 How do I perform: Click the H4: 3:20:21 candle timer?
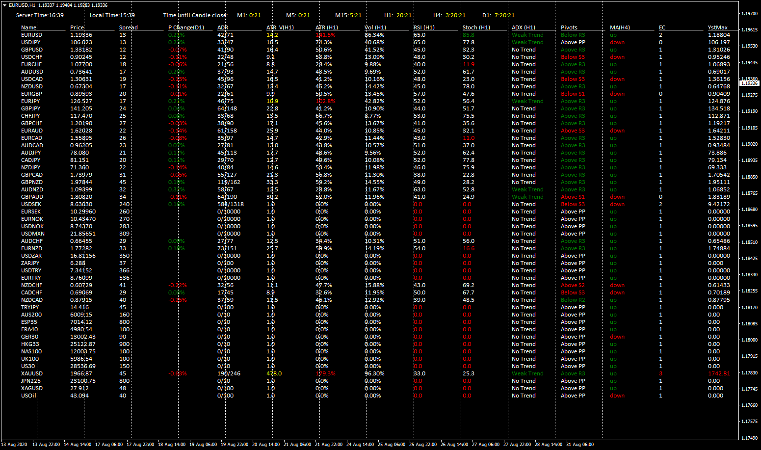click(449, 15)
